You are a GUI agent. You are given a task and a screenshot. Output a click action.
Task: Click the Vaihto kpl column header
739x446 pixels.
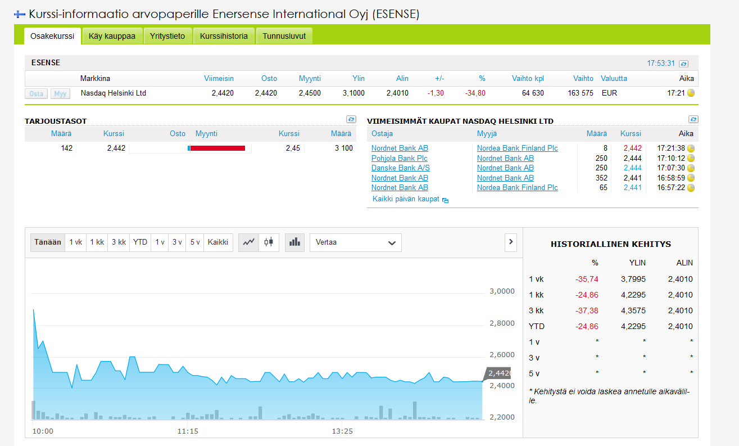pos(528,78)
